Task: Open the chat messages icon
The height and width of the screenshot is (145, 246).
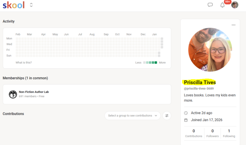Action: coord(210,5)
